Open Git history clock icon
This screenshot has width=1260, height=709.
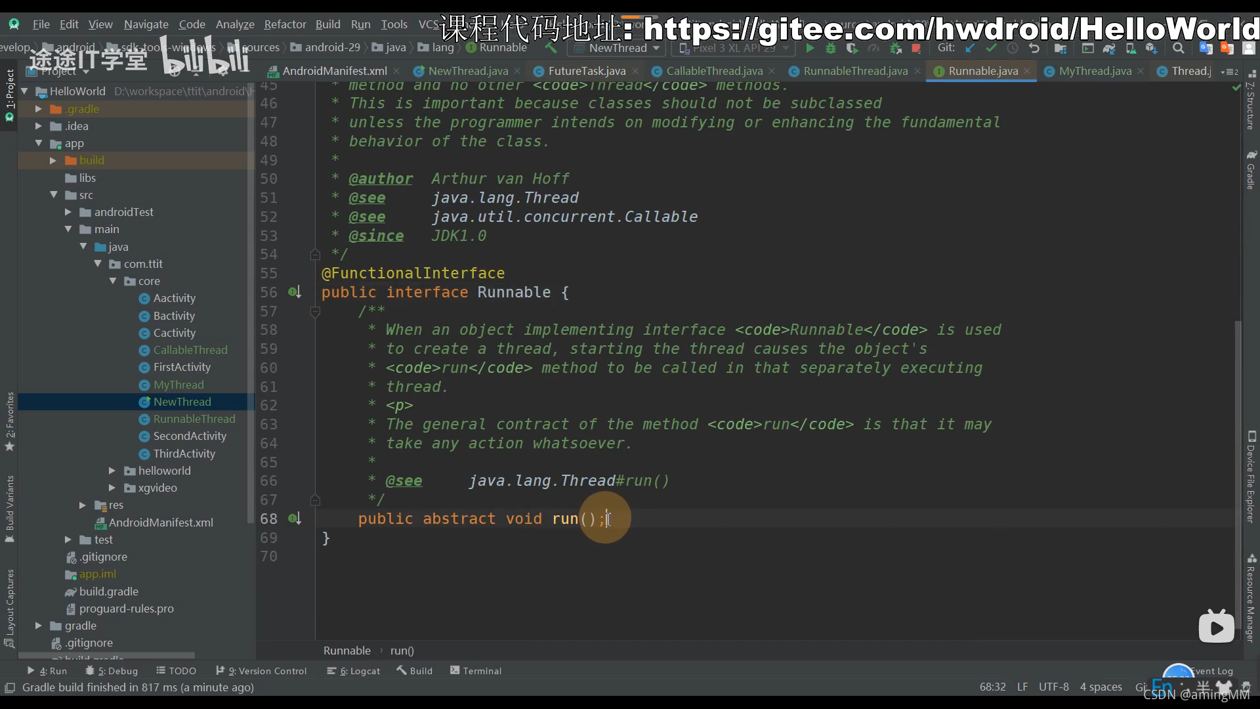(1013, 48)
